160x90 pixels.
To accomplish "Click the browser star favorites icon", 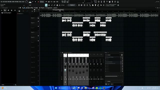I will pyautogui.click(x=15, y=10).
